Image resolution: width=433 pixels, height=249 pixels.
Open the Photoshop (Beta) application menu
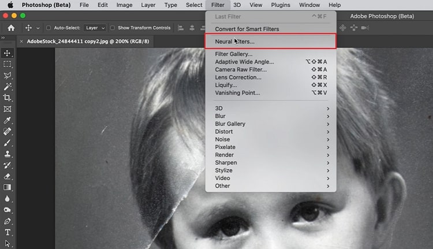(x=46, y=5)
